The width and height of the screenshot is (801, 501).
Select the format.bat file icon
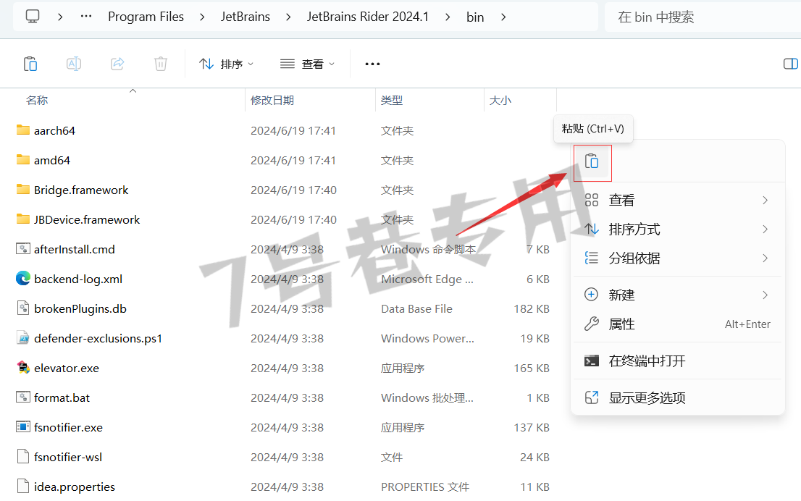(23, 397)
